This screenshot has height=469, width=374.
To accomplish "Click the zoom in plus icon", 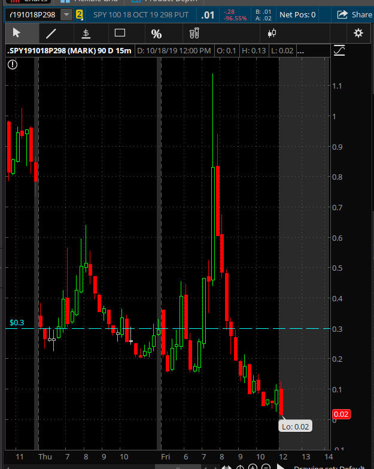I will tap(253, 466).
